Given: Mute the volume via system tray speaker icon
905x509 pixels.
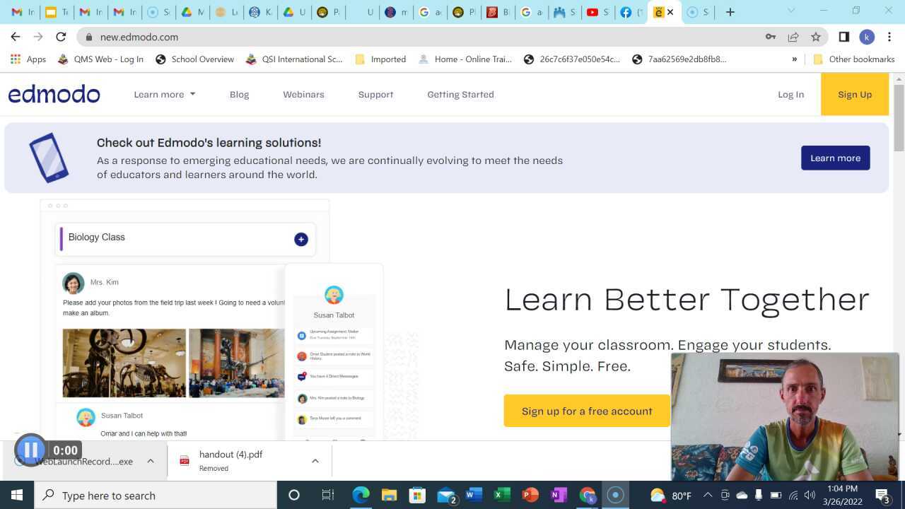Looking at the screenshot, I should 809,495.
